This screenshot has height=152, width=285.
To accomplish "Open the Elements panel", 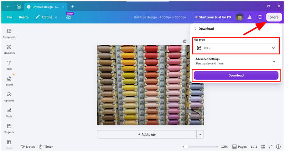I will point(9,49).
